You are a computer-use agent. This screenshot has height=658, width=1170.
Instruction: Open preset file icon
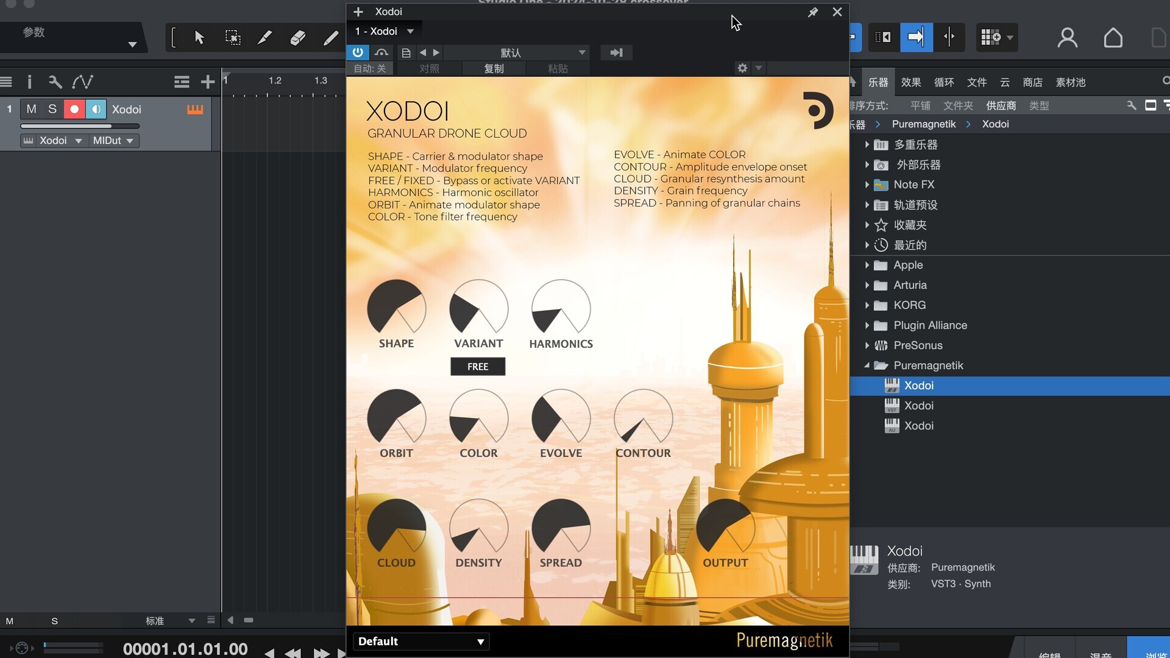(406, 53)
